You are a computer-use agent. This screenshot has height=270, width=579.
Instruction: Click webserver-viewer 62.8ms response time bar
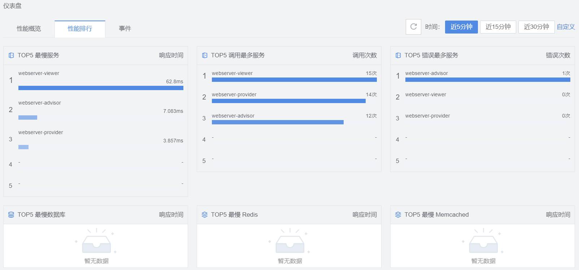101,88
